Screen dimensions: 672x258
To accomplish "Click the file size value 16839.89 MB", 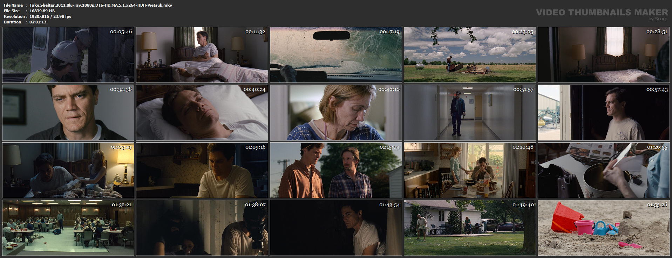I will [x=42, y=11].
